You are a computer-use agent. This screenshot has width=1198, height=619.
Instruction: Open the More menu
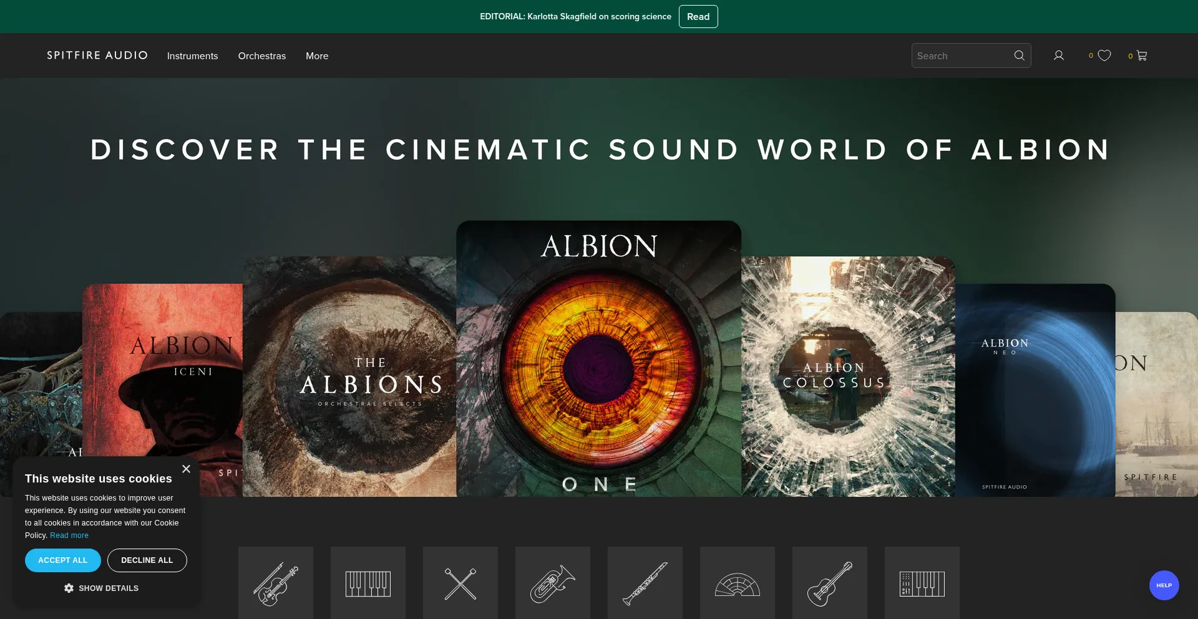pos(317,55)
